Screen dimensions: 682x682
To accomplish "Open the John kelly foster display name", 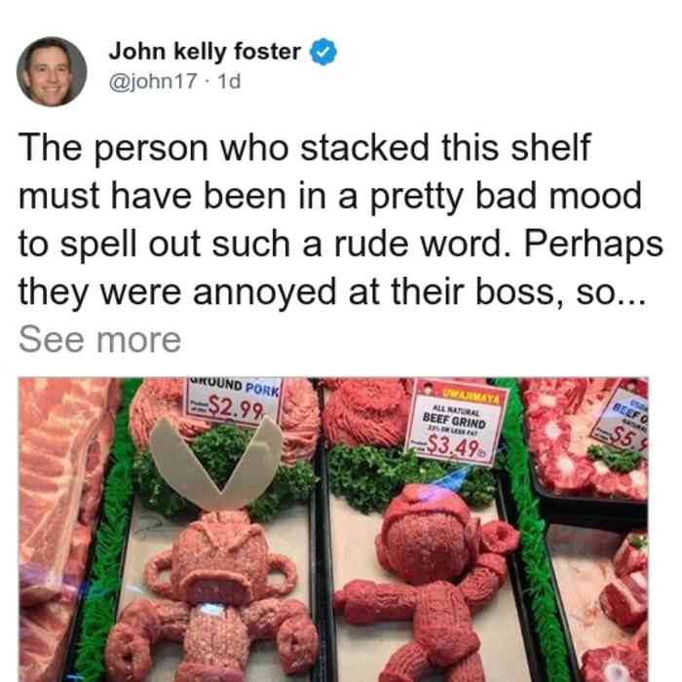I will pyautogui.click(x=205, y=52).
